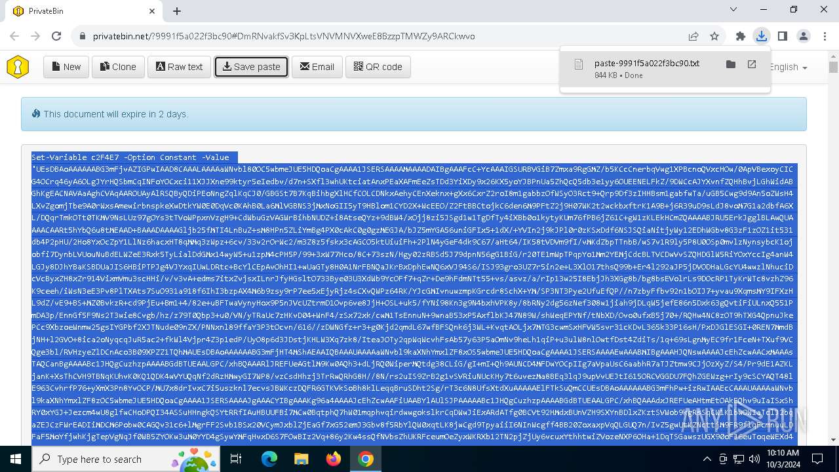Expand the tab search chevron

[733, 10]
